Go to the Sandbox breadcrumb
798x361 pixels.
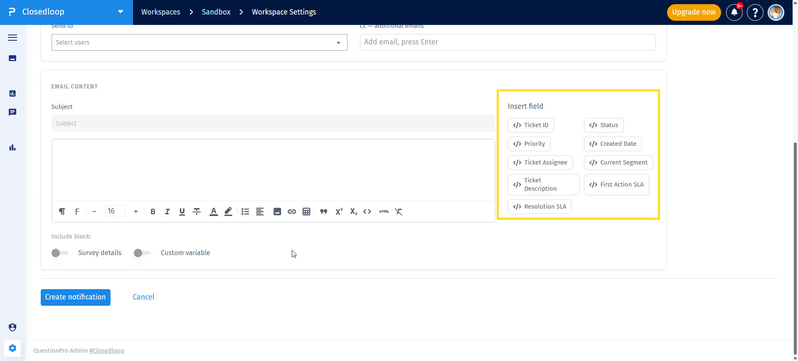point(216,12)
